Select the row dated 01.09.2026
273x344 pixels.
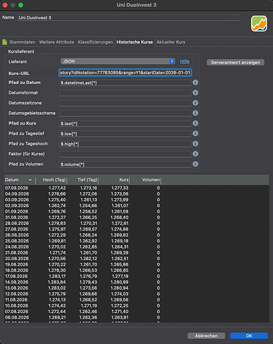point(137,211)
